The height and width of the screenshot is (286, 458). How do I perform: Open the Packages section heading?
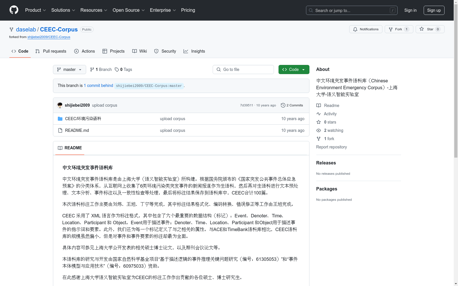click(x=327, y=189)
